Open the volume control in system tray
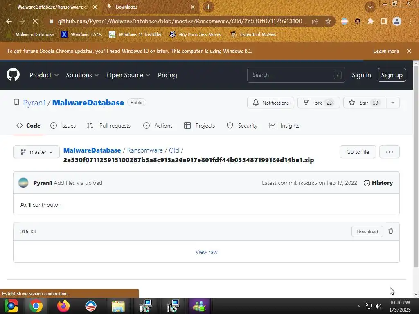 pyautogui.click(x=378, y=306)
